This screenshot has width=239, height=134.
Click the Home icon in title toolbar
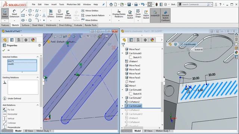pyautogui.click(x=111, y=4)
